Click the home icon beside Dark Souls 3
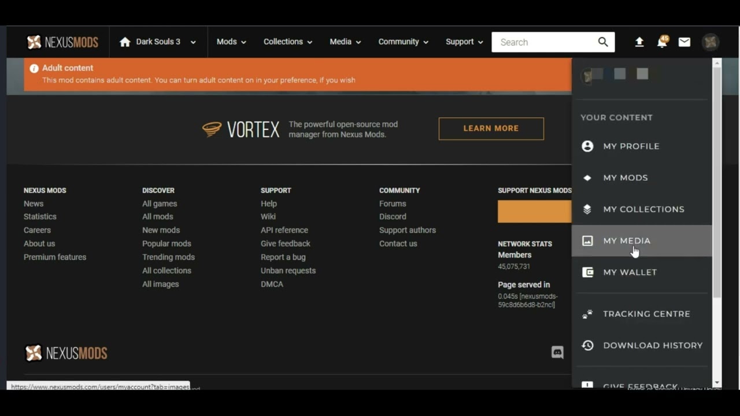Screen dimensions: 740x416 pos(125,42)
